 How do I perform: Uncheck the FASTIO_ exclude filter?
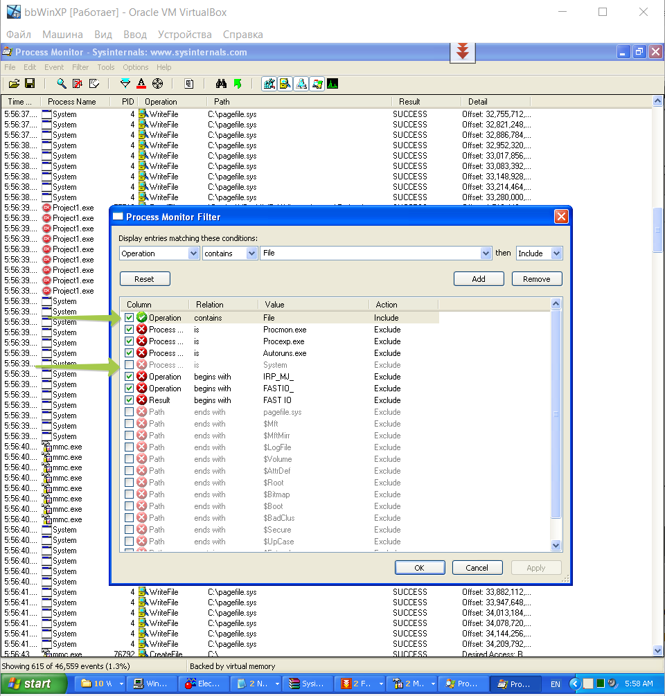pyautogui.click(x=129, y=388)
